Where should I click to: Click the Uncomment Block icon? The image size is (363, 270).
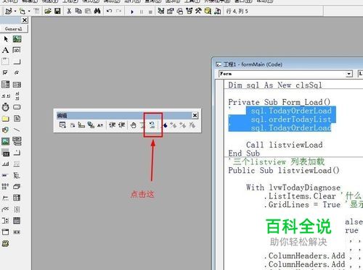[152, 125]
